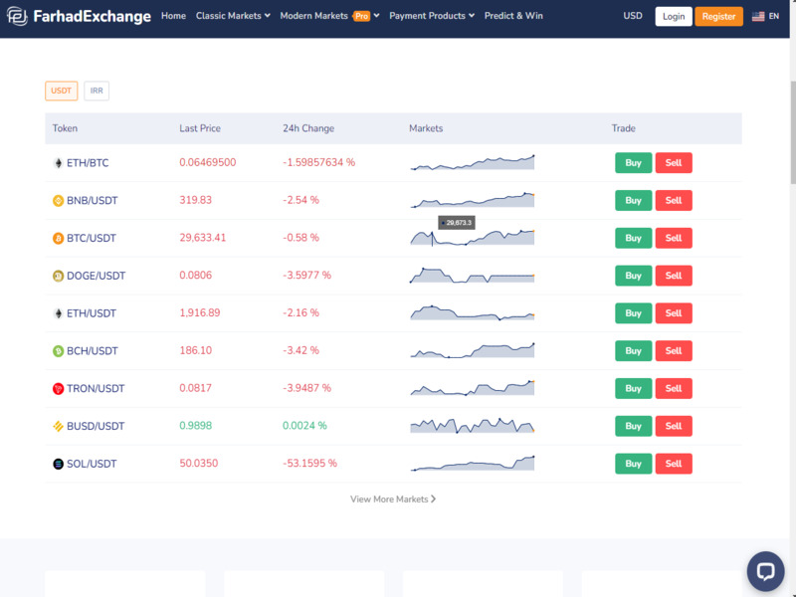796x597 pixels.
Task: Open the Predict & Win page
Action: click(513, 16)
